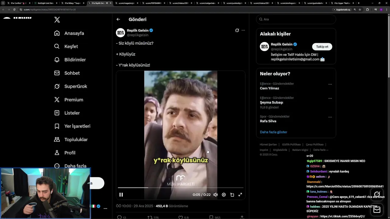The height and width of the screenshot is (219, 390).
Task: Like the post with 5 B likes
Action: click(181, 217)
